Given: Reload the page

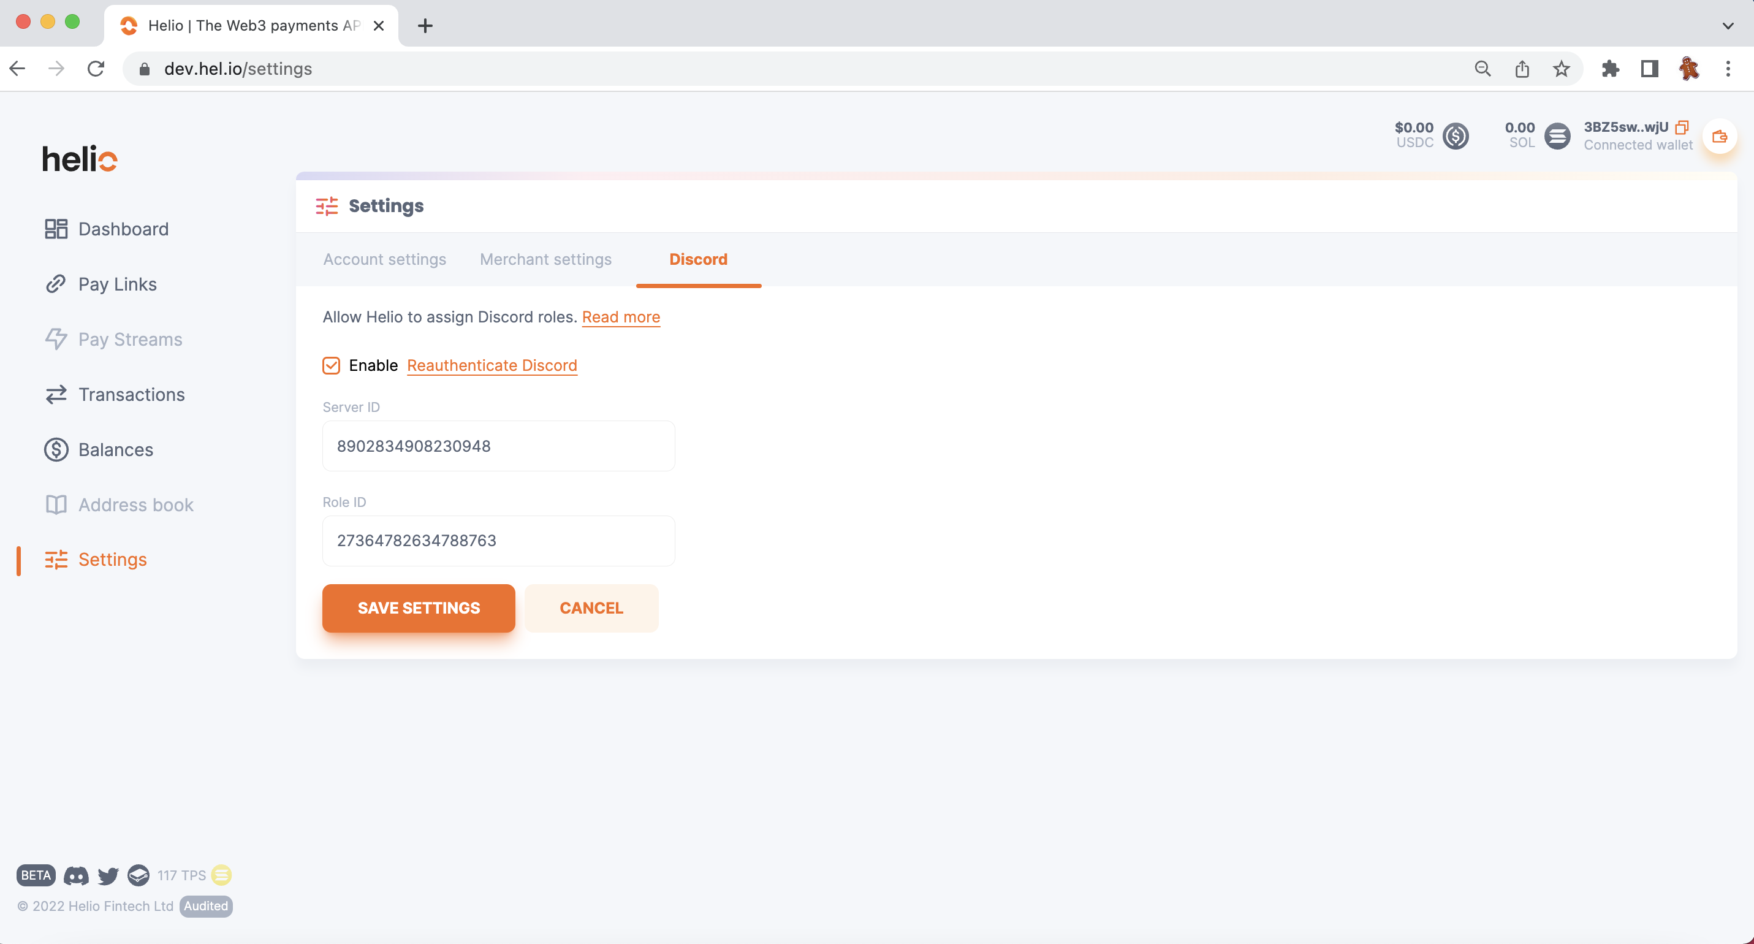Looking at the screenshot, I should (x=96, y=68).
